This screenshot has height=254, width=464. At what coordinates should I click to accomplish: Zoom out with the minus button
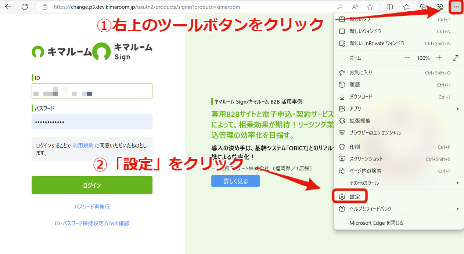coord(407,58)
